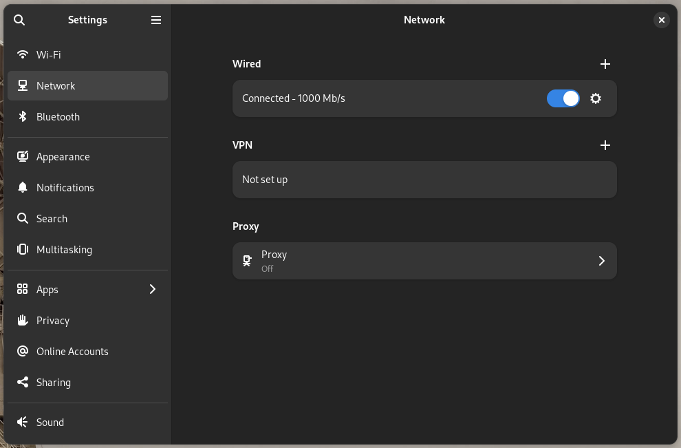Screen dimensions: 681x448
Task: Add a new wired connection
Action: [x=605, y=63]
